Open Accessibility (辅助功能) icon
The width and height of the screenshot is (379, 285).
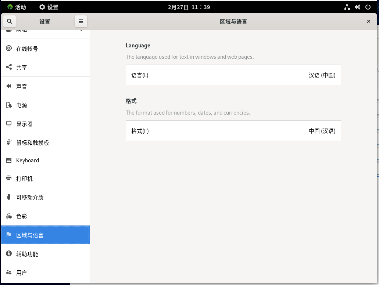coord(9,254)
